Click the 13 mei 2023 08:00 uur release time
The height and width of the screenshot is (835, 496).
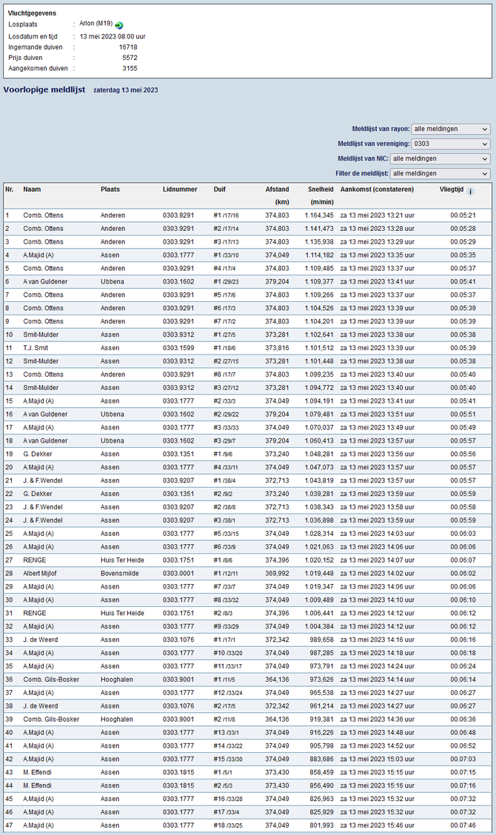(x=113, y=37)
